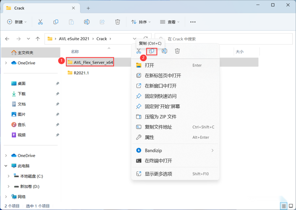This screenshot has height=210, width=296.
Task: Click the copy icon in context menu
Action: point(152,51)
